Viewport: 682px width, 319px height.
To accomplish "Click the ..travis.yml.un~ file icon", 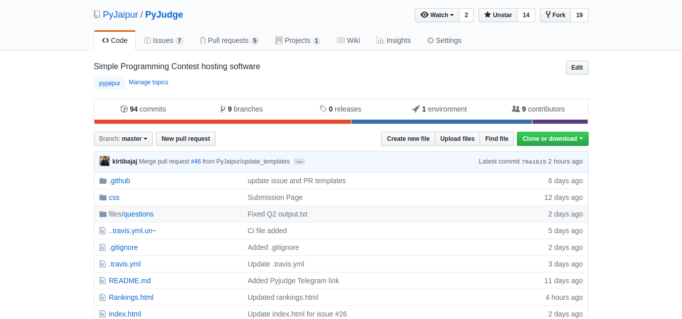I will click(x=102, y=231).
